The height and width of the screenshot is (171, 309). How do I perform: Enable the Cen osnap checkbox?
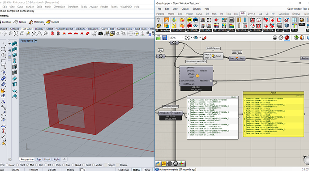[37, 165]
